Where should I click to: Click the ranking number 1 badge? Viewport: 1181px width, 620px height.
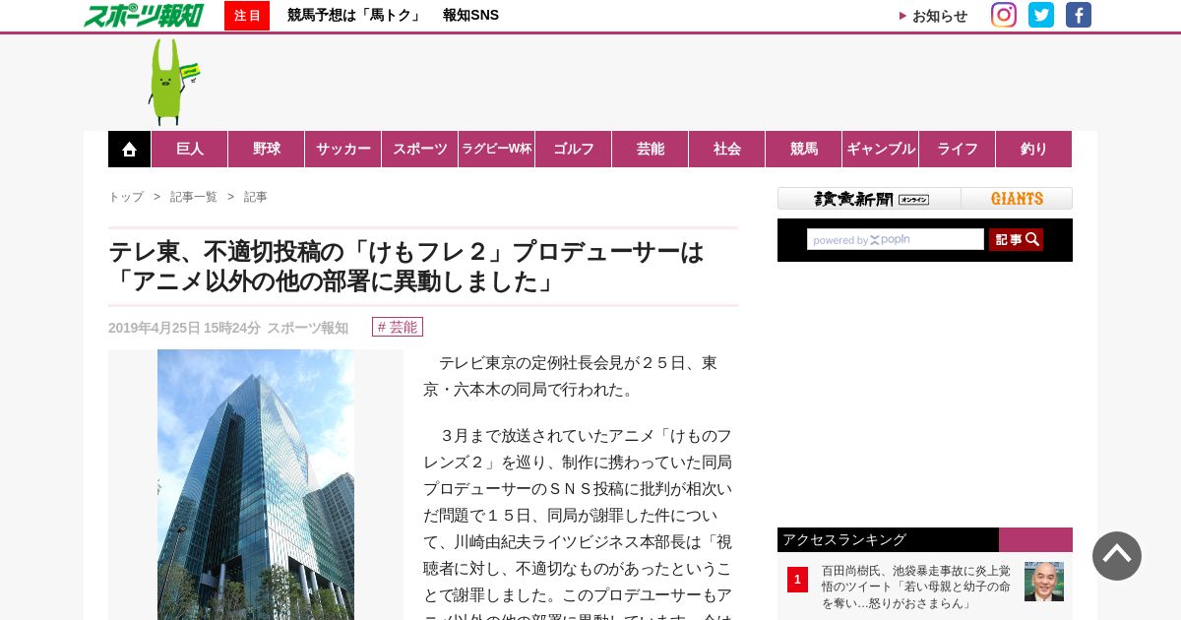click(x=797, y=580)
